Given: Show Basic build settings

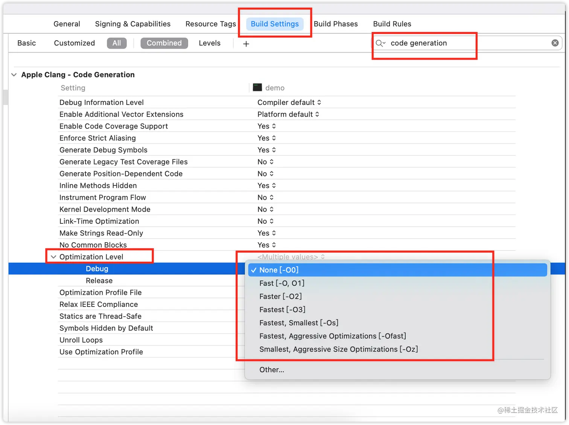Looking at the screenshot, I should tap(26, 43).
